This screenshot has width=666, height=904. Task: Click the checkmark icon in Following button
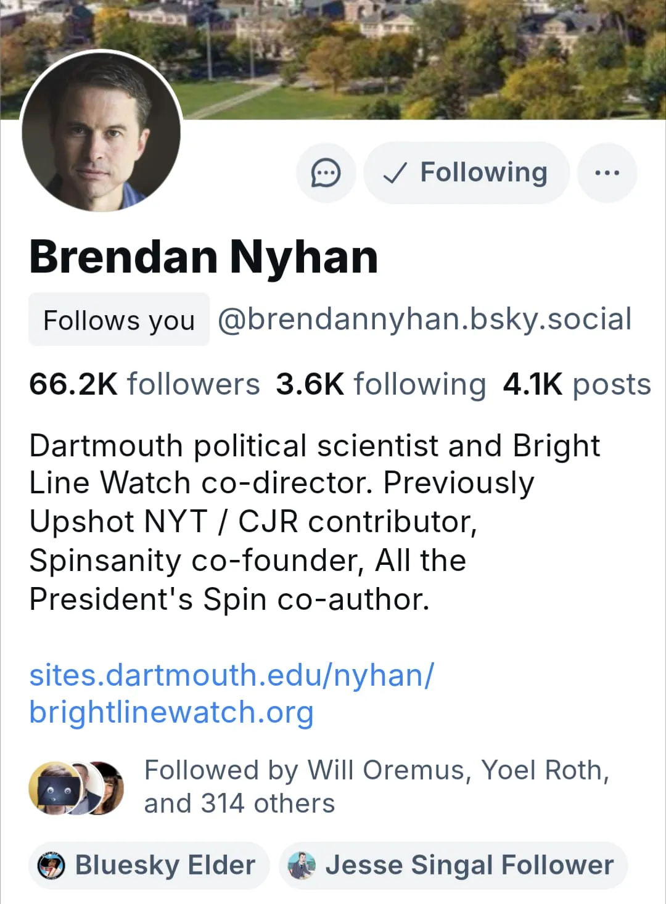[x=395, y=173]
